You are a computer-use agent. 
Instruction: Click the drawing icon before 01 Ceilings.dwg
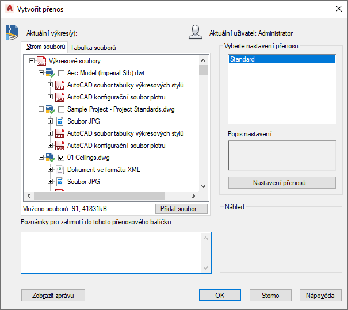coord(49,158)
